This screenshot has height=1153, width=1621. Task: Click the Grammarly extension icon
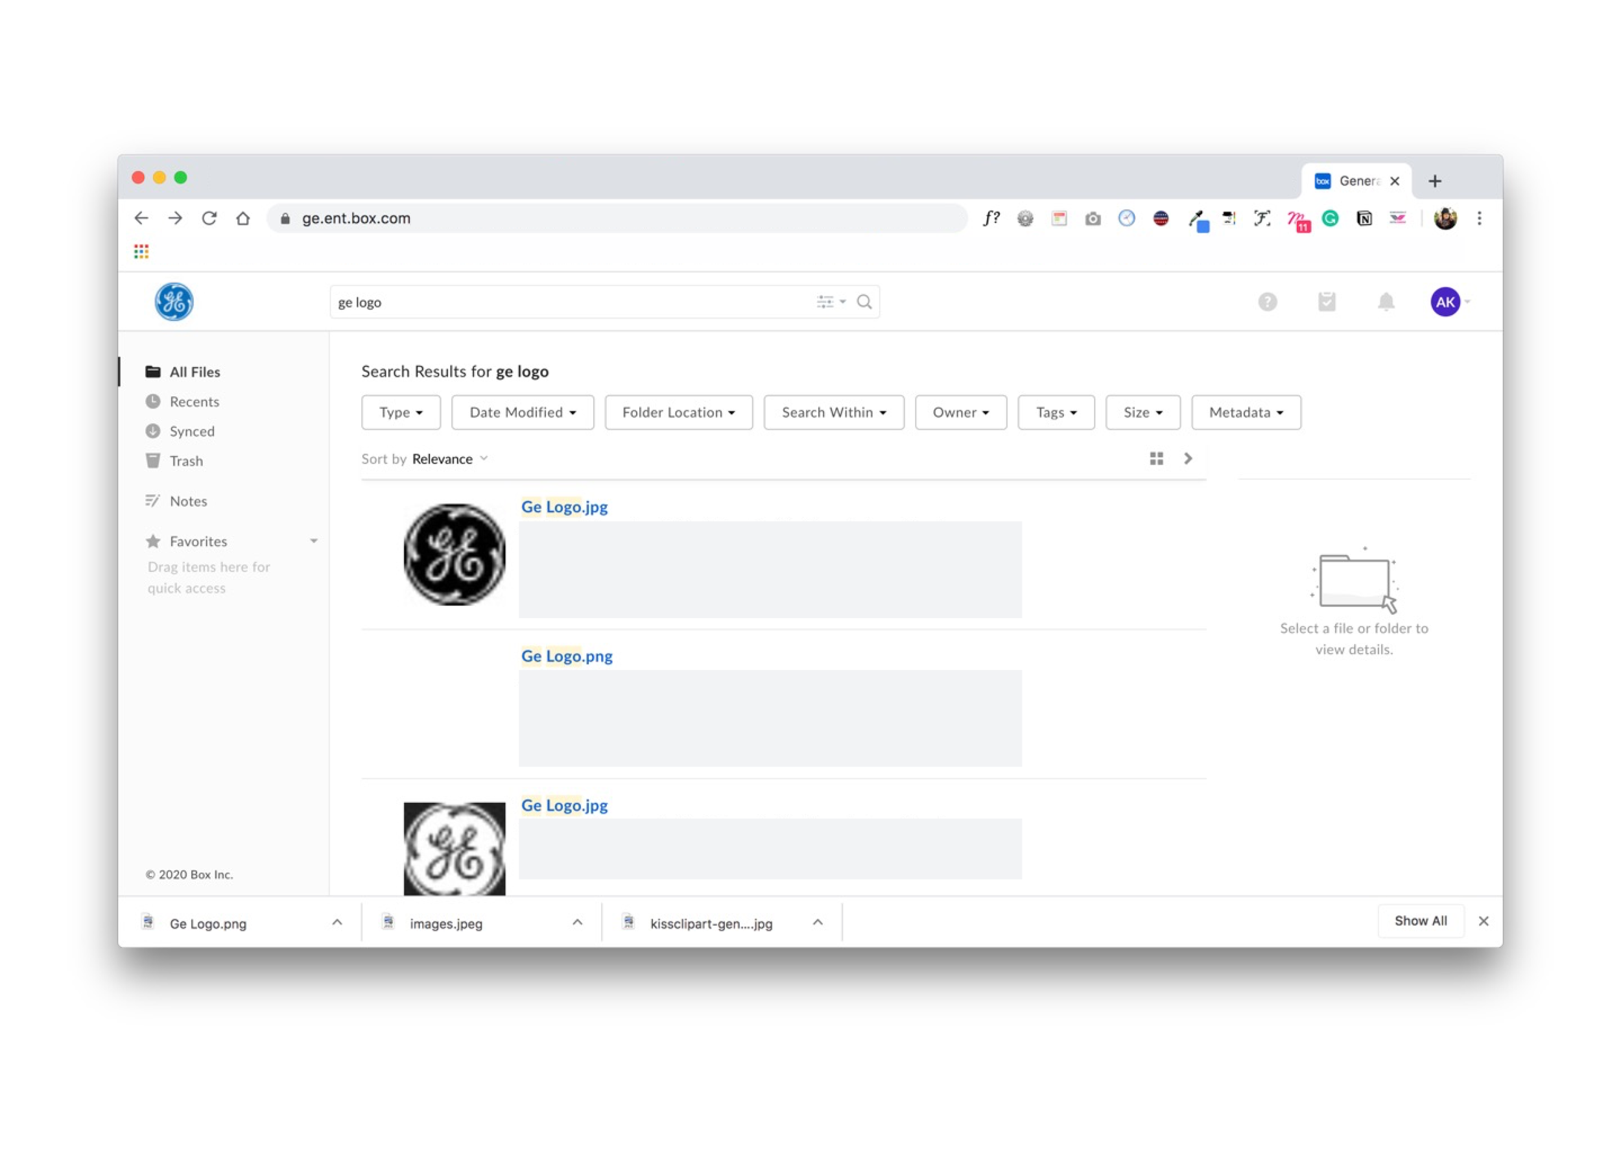pos(1330,218)
